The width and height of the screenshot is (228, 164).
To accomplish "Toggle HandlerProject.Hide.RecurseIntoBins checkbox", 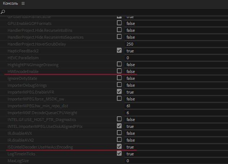I will 119,30.
